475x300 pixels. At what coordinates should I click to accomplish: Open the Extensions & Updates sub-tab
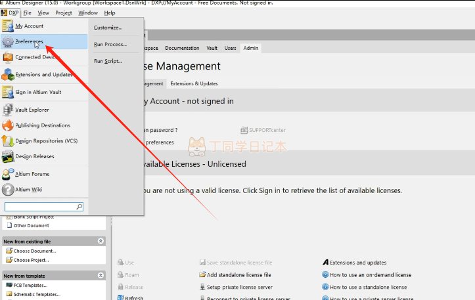point(194,83)
